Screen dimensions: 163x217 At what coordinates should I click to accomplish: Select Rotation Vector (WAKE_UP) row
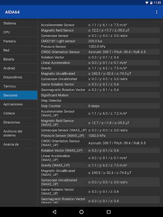coord(100,150)
